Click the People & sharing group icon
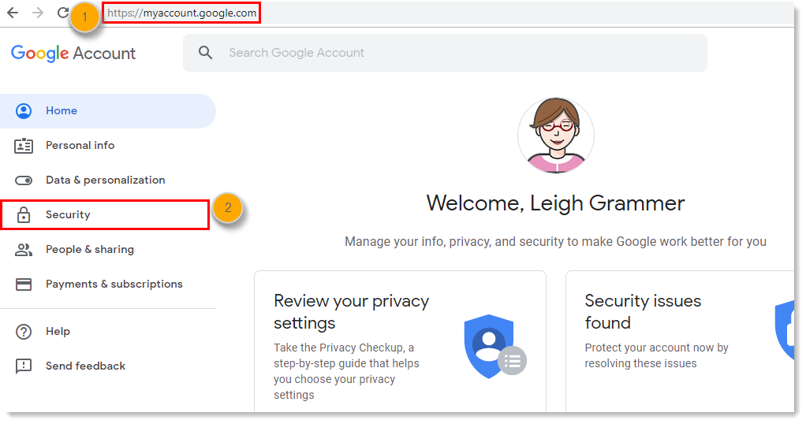 tap(24, 250)
